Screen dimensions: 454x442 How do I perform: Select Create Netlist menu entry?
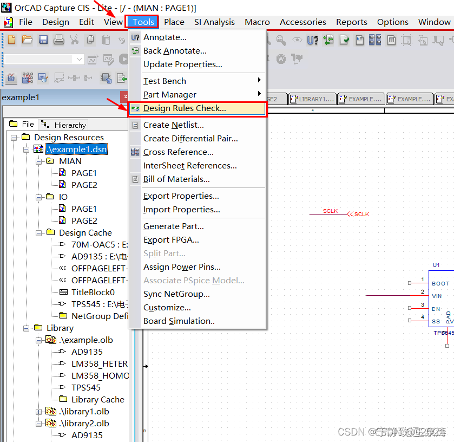[x=173, y=125]
